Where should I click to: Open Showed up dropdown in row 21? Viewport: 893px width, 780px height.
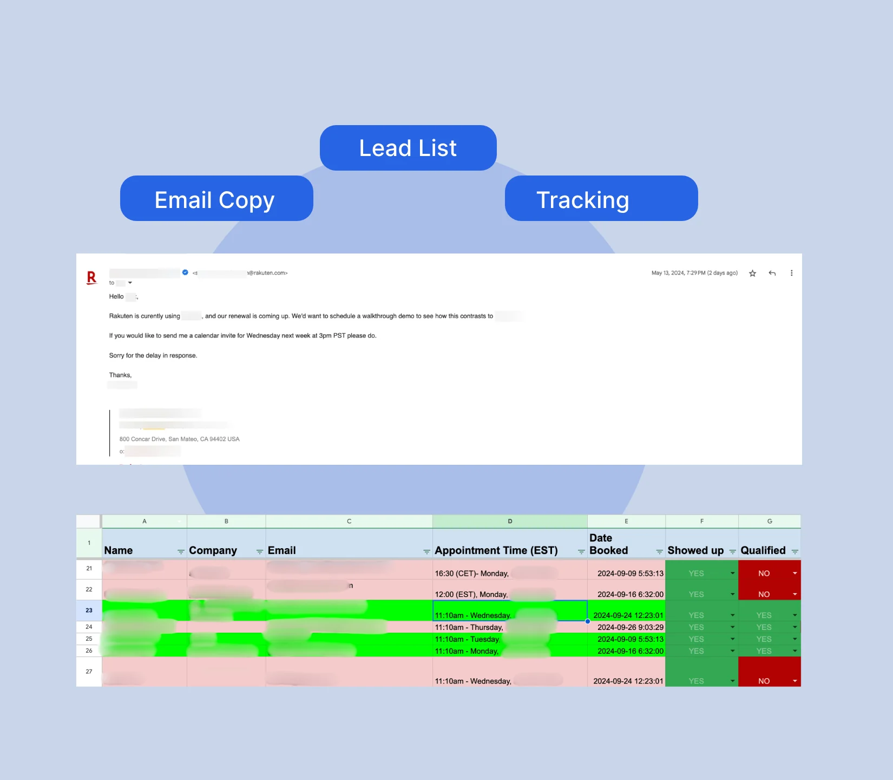point(732,573)
